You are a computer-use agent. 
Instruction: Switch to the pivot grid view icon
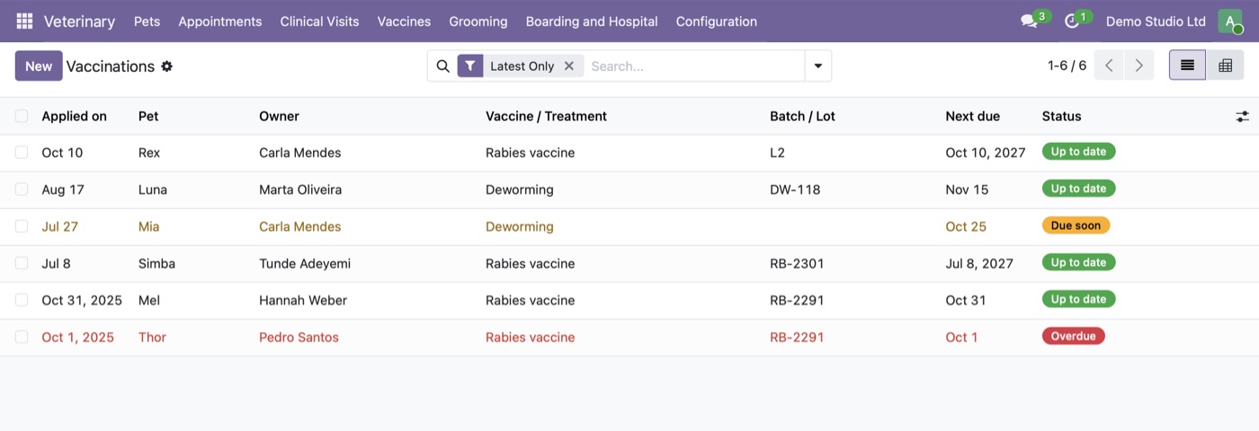click(1225, 66)
